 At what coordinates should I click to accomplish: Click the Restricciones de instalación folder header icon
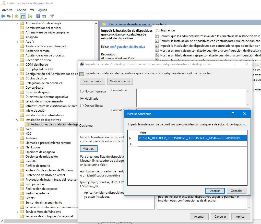coord(104,24)
